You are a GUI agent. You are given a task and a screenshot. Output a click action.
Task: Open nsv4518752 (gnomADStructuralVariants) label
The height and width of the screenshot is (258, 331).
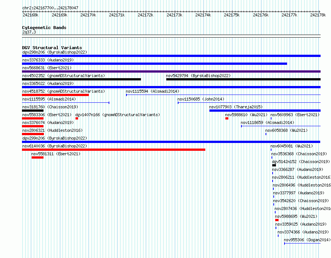click(64, 91)
